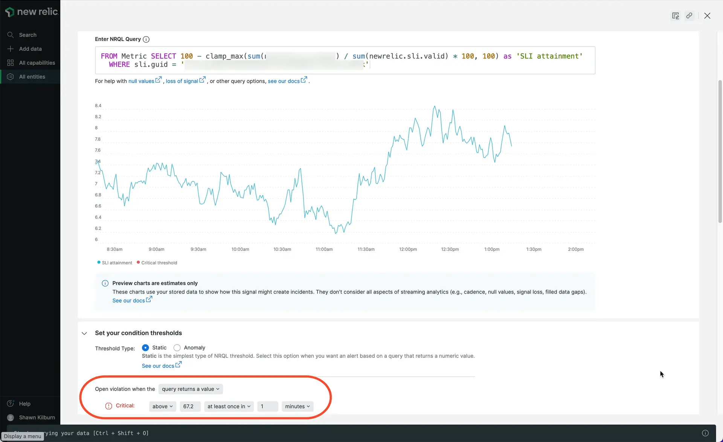Select the Anomaly threshold type
This screenshot has width=723, height=442.
[x=177, y=348]
